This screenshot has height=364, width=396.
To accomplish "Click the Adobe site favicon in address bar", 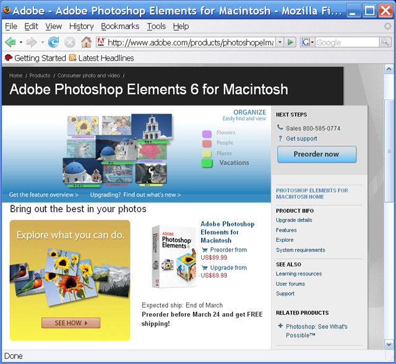I will coord(101,42).
